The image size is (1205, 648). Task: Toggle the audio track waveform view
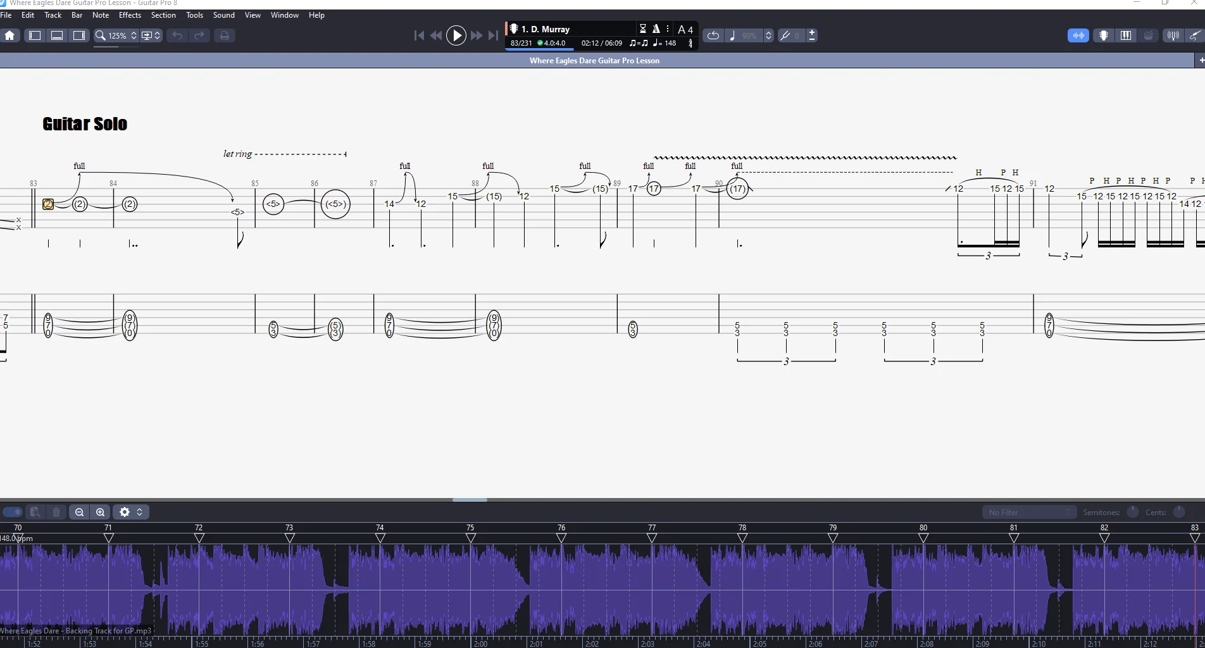coord(1078,35)
